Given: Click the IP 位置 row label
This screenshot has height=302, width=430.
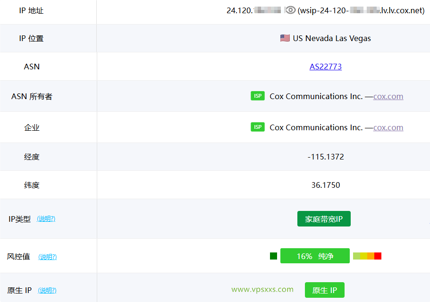Looking at the screenshot, I should [x=31, y=39].
